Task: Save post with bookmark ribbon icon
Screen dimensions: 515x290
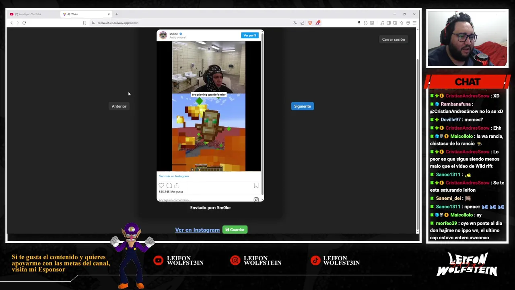Action: click(x=256, y=186)
